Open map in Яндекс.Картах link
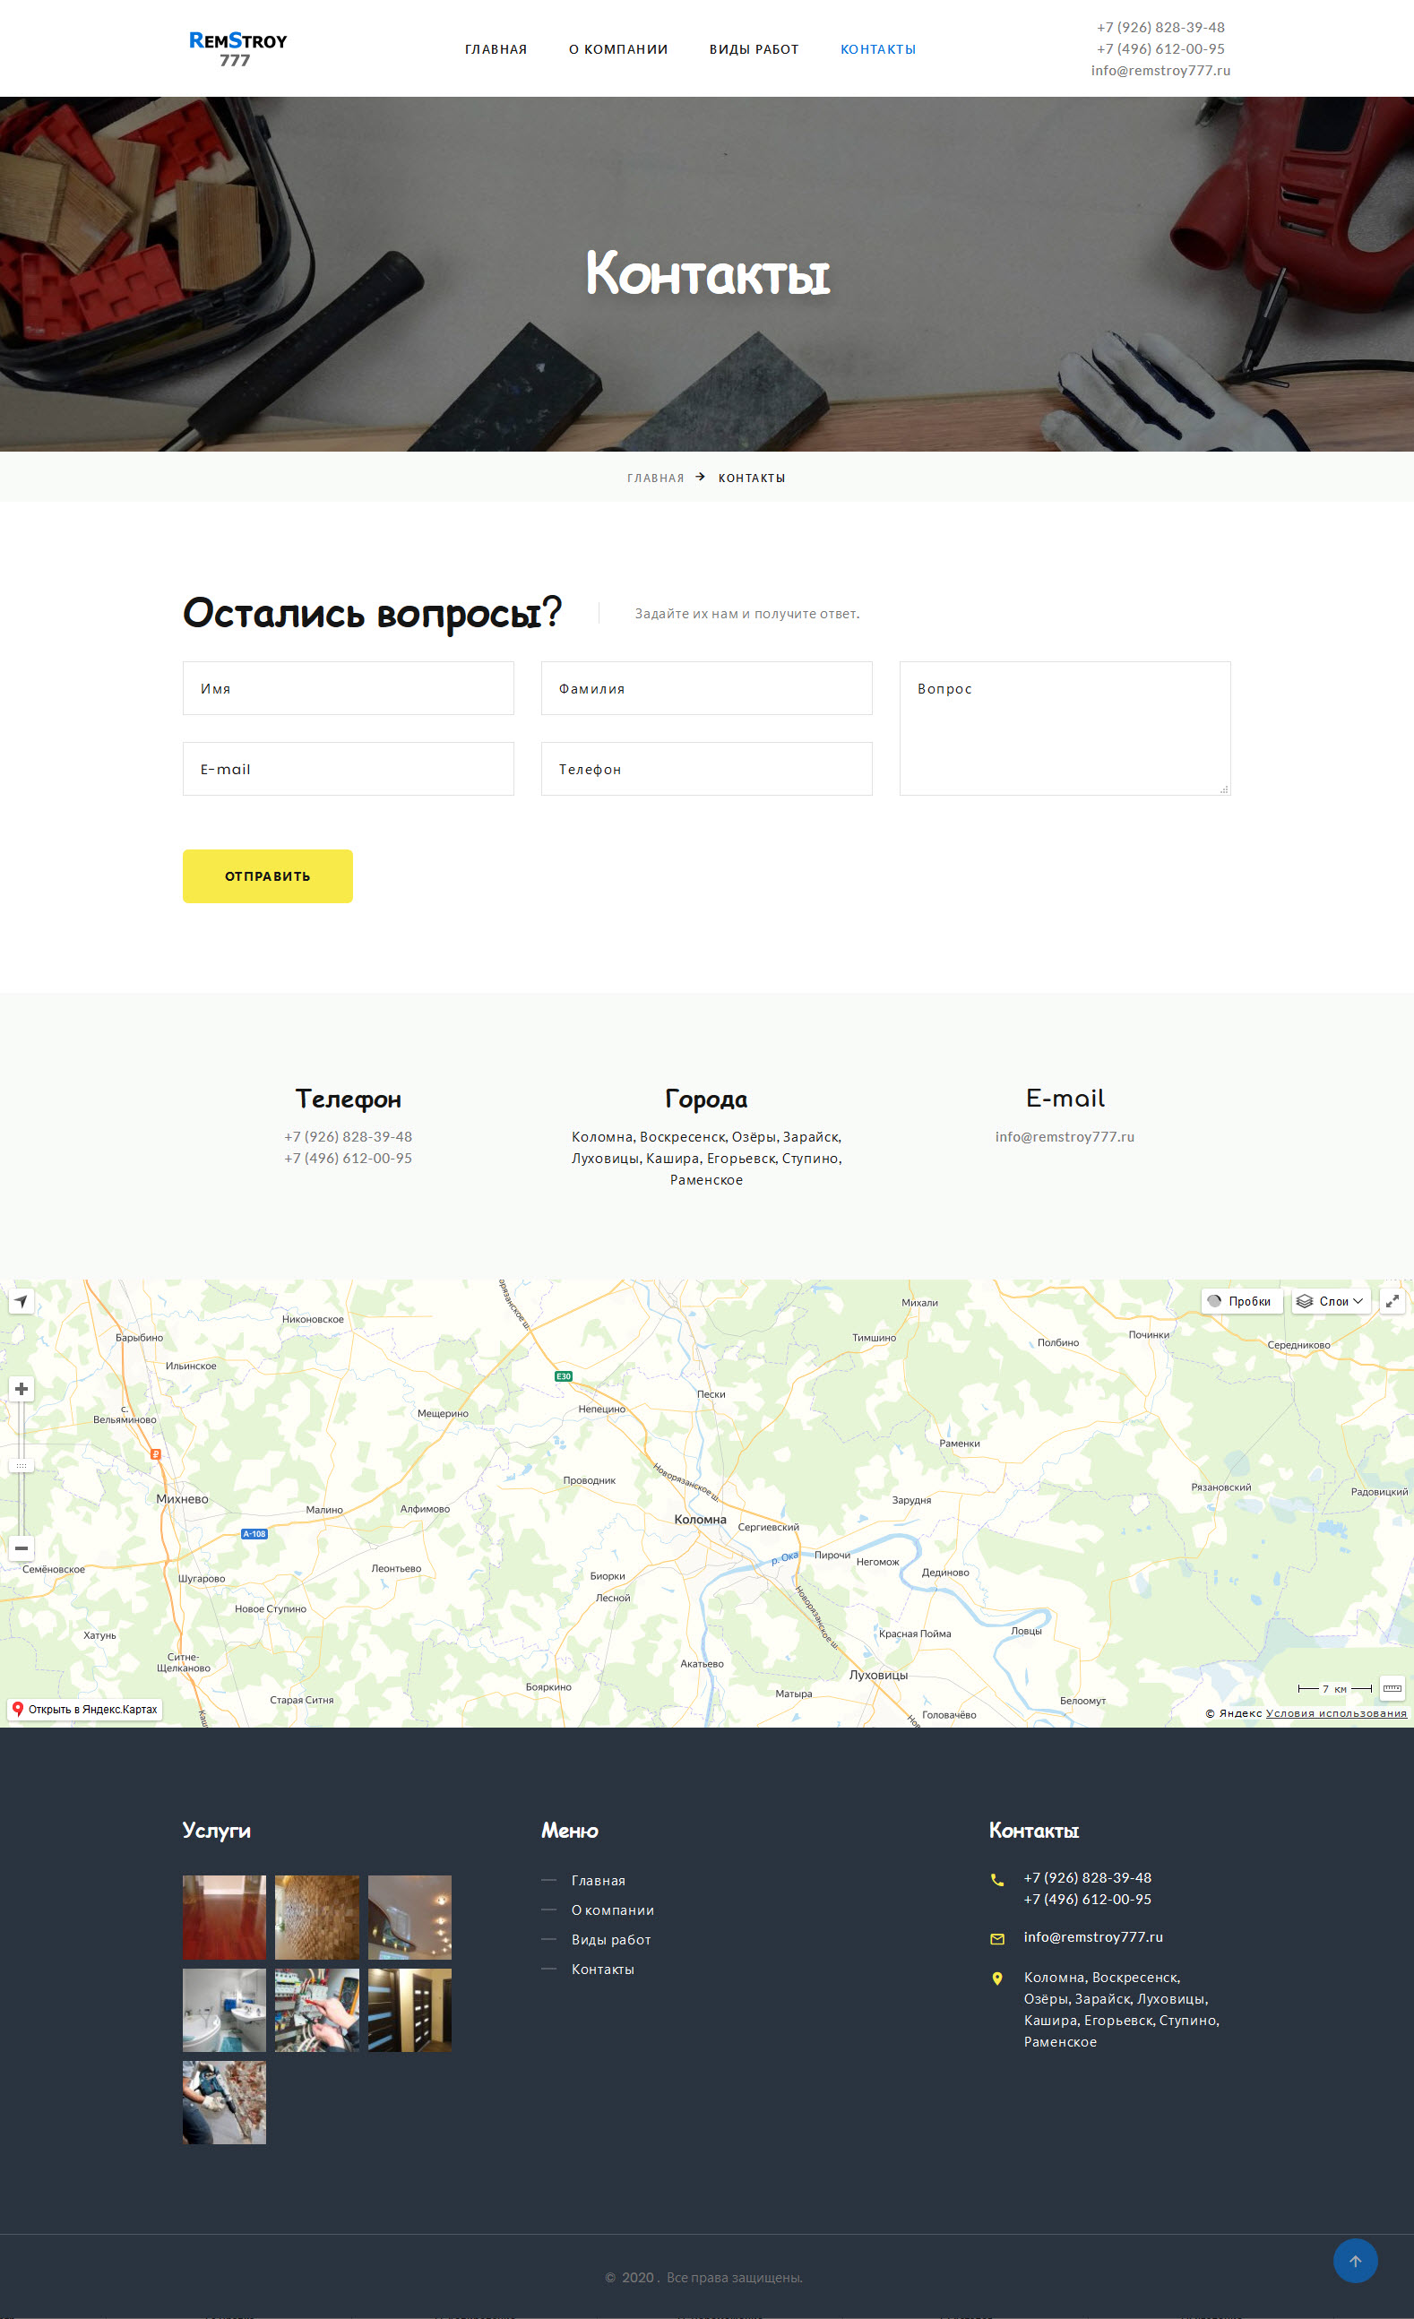Image resolution: width=1414 pixels, height=2319 pixels. click(x=85, y=1709)
